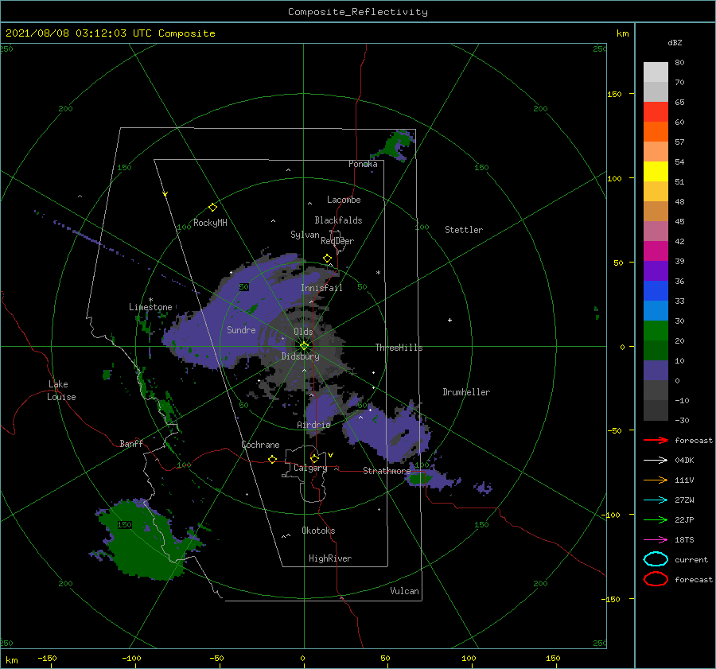
Task: Select the light gray 70-80 dBZ swatch
Action: [x=656, y=72]
